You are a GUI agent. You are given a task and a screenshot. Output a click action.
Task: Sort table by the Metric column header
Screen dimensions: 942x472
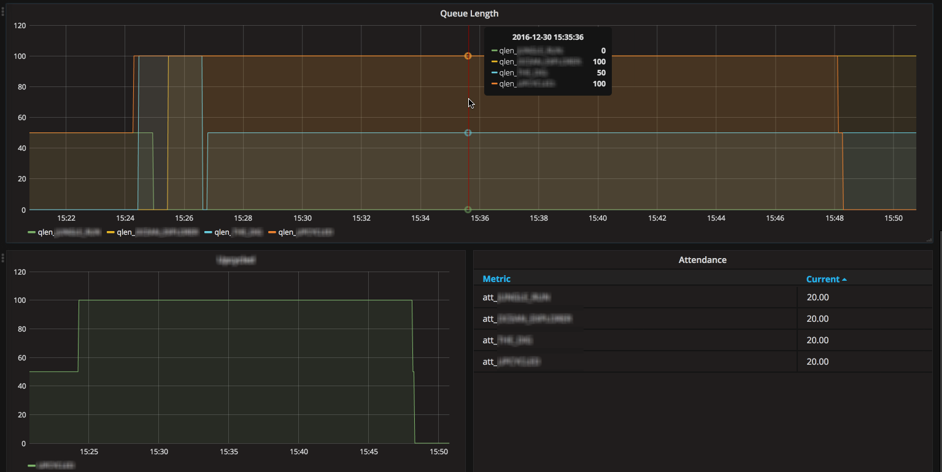[496, 279]
